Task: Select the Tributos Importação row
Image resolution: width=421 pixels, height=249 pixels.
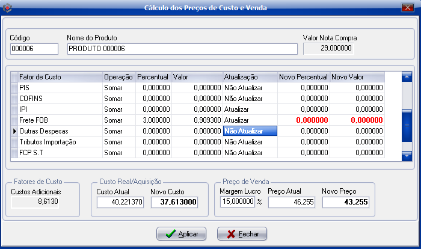Action: point(59,142)
